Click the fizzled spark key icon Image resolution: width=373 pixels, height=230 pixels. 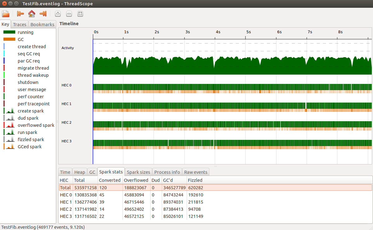point(9,139)
